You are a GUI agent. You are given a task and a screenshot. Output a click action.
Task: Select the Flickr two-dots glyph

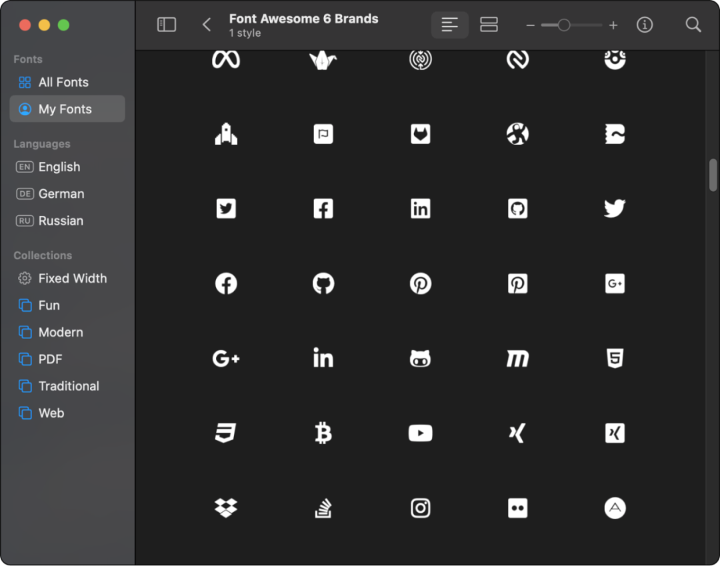tap(517, 508)
